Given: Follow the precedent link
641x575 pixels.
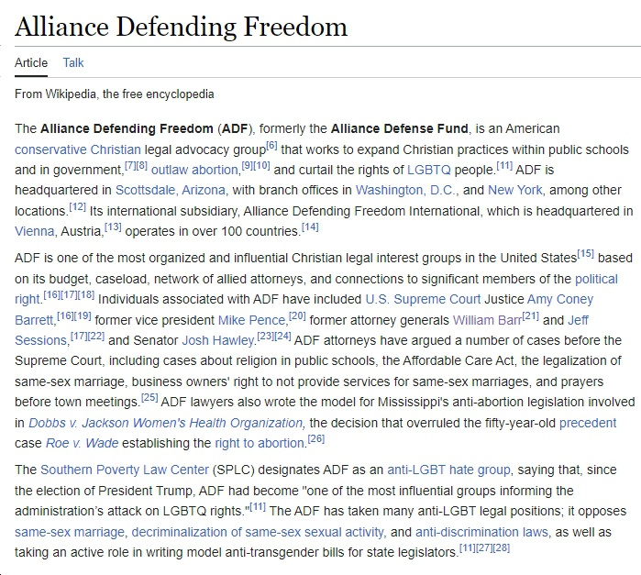Looking at the screenshot, I should (588, 423).
